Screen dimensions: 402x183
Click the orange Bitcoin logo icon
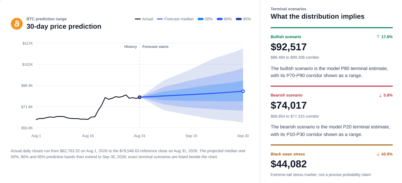pos(17,24)
